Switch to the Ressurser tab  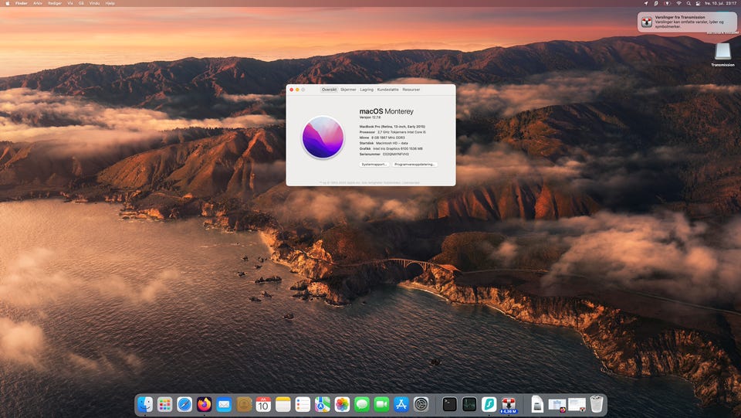(411, 90)
